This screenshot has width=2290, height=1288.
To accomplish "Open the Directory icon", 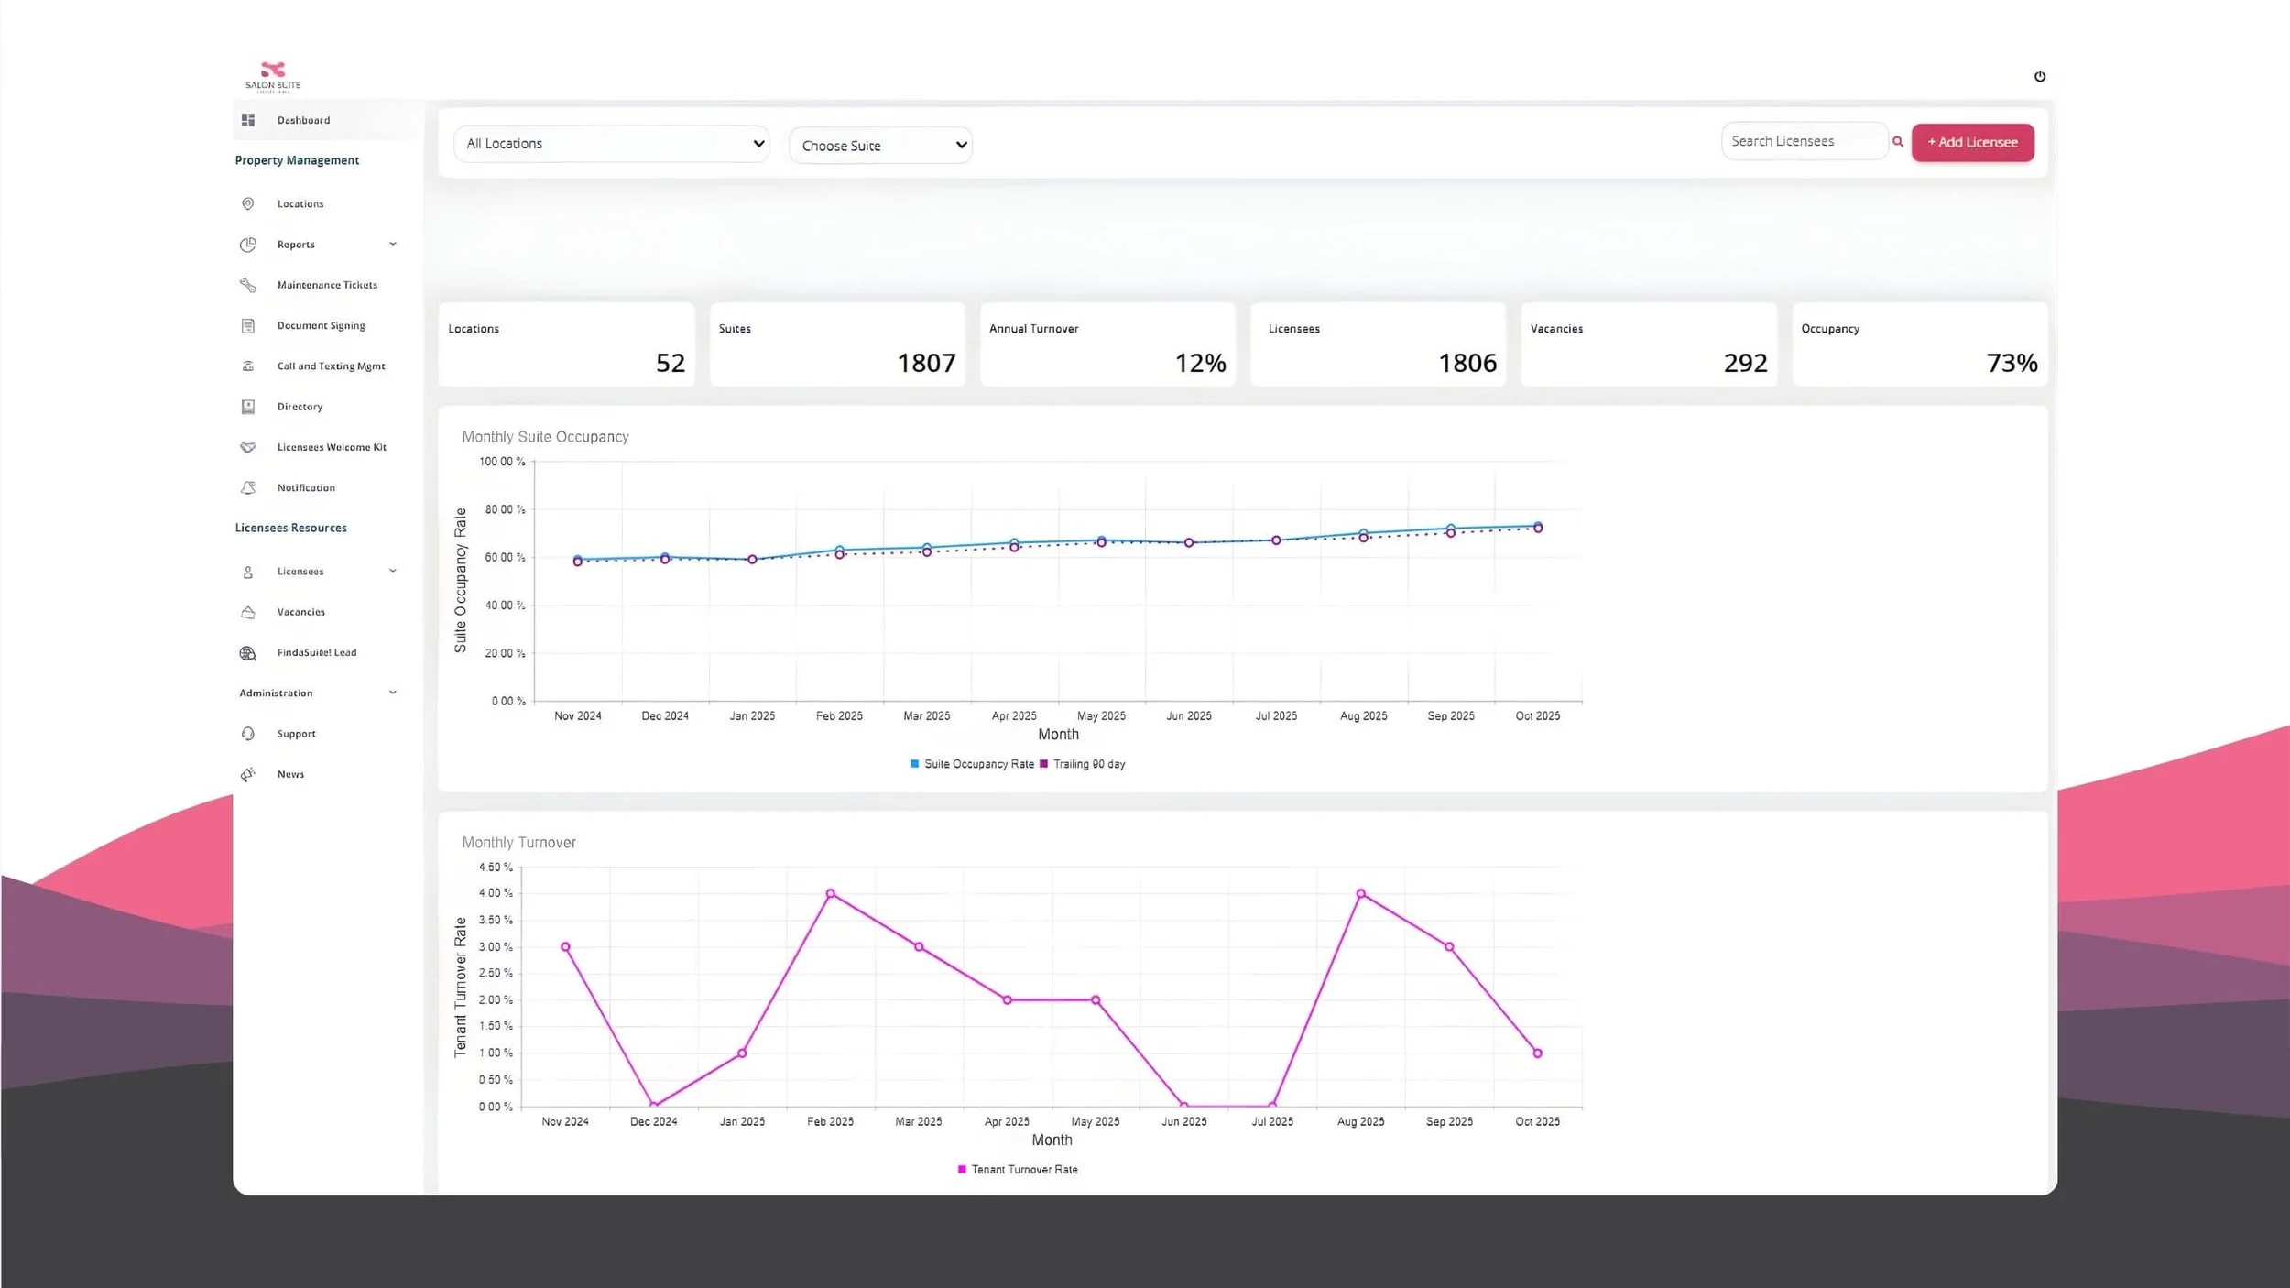I will pos(248,406).
